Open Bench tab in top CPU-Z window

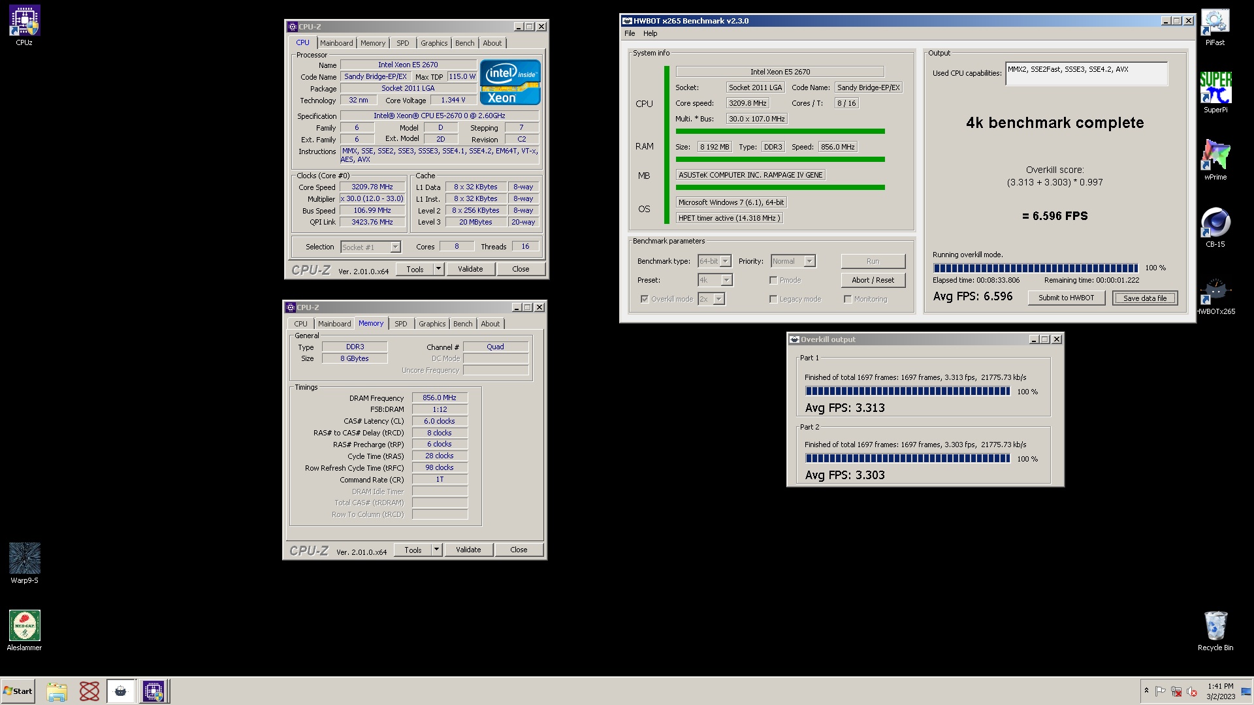464,43
